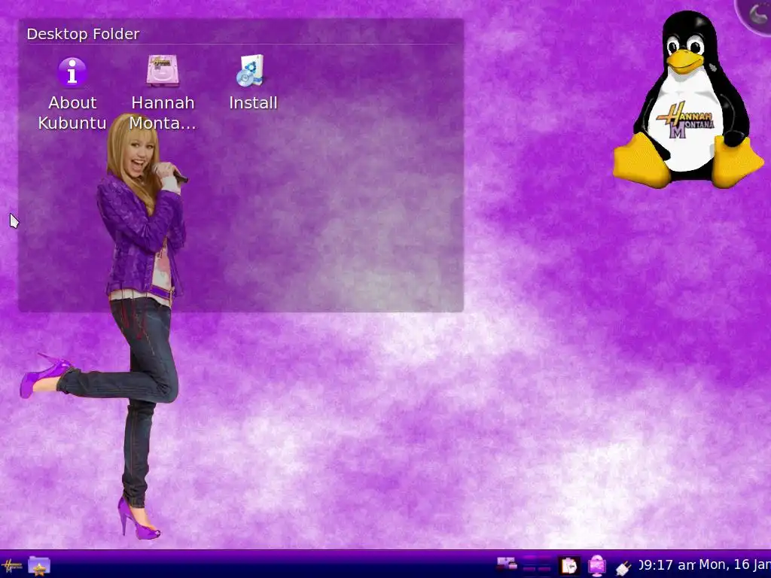Click the clock showing 09:17 am
Viewport: 771px width, 578px height.
point(666,565)
